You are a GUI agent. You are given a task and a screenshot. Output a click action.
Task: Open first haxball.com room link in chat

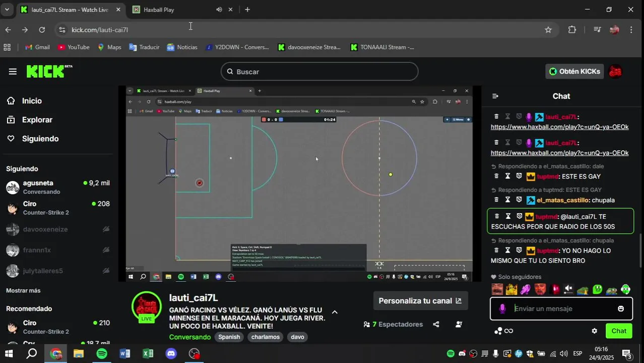pyautogui.click(x=559, y=127)
